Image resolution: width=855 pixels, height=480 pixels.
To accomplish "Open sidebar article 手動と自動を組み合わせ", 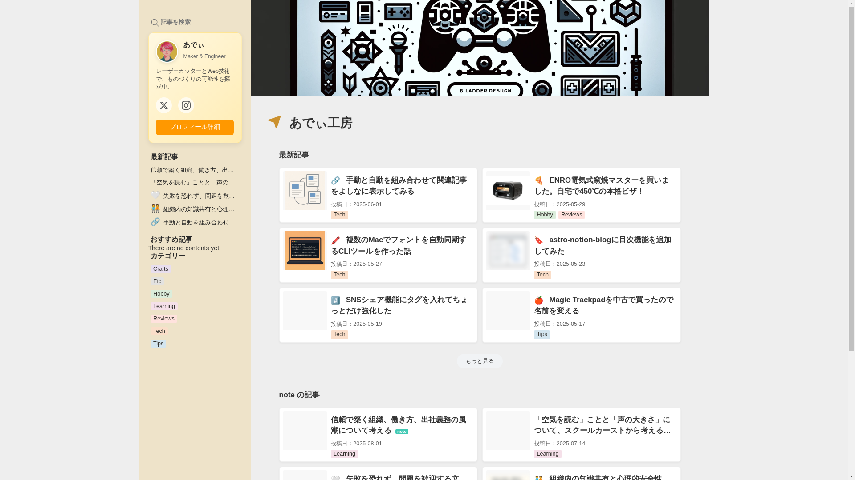I will (x=199, y=223).
